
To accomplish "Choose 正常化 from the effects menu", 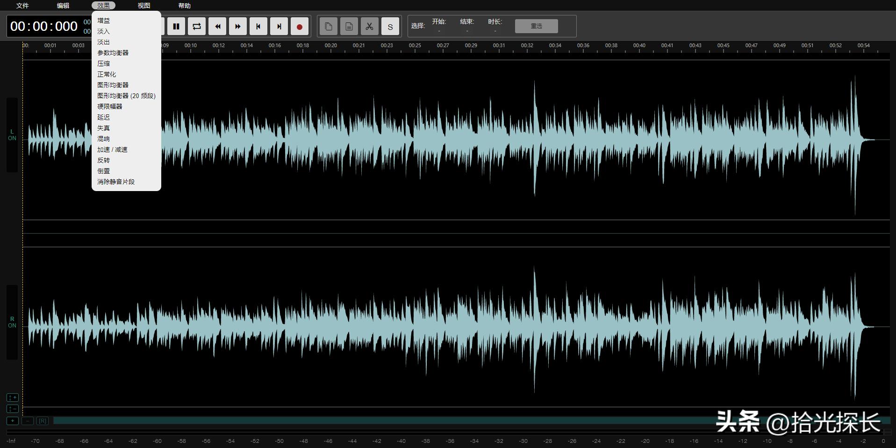I will pyautogui.click(x=107, y=74).
